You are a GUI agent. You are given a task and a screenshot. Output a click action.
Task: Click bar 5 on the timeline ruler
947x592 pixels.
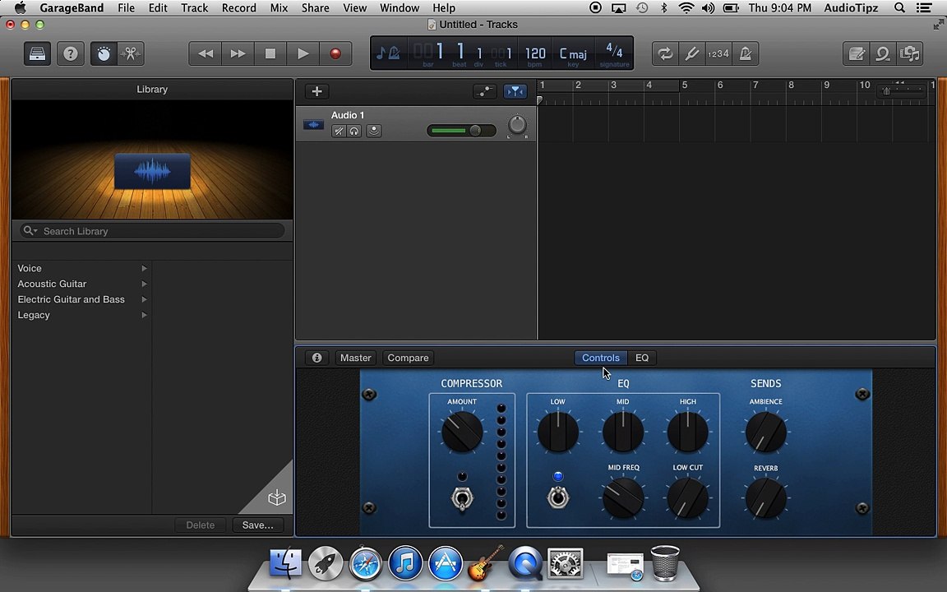[684, 86]
